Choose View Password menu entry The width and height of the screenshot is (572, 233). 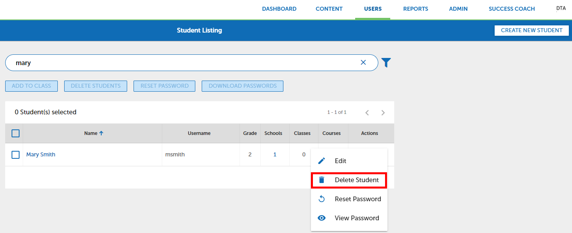tap(357, 218)
